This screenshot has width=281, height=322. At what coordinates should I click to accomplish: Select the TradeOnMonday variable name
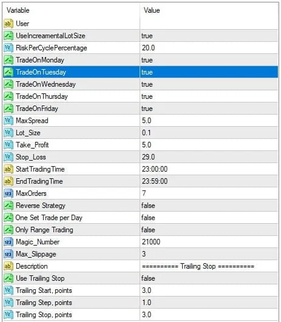click(x=40, y=60)
